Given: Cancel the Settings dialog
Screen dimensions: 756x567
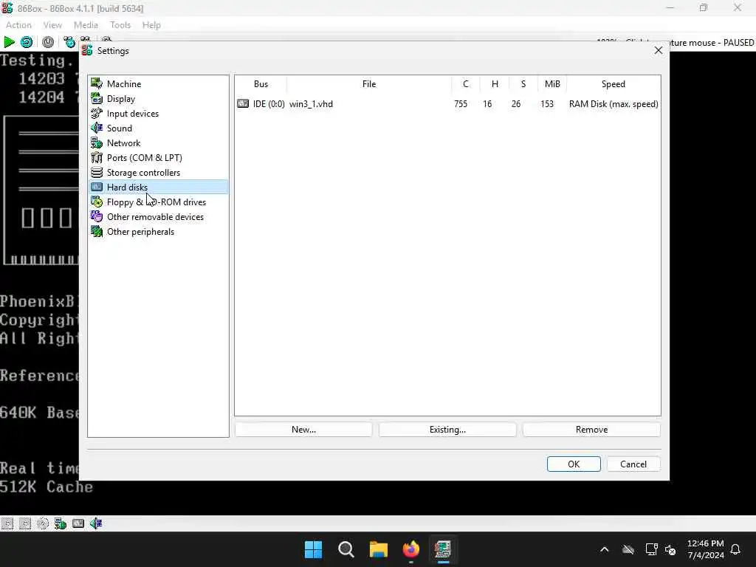Looking at the screenshot, I should coord(633,464).
